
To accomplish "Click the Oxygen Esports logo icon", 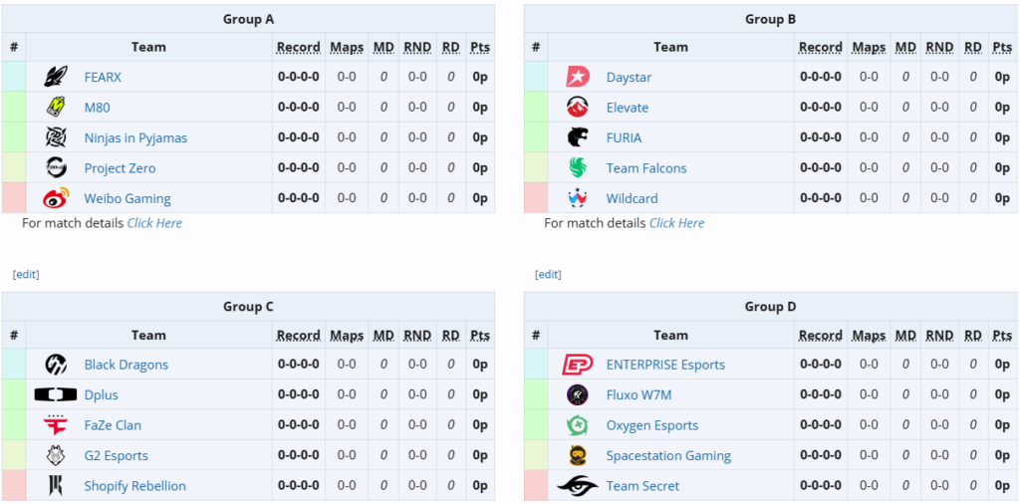I will (578, 425).
